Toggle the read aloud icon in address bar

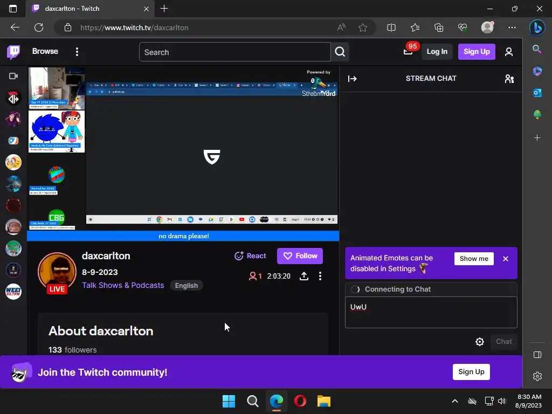tap(341, 27)
